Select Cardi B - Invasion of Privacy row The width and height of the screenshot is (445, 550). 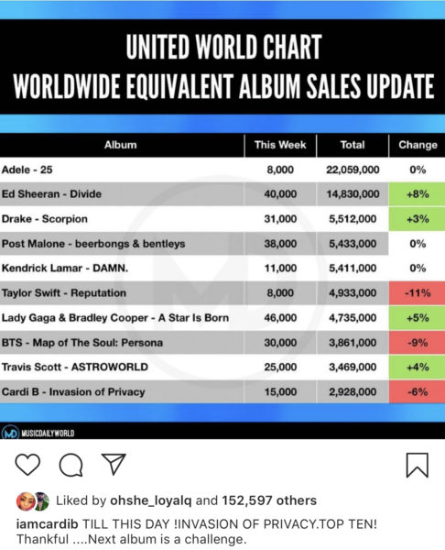(x=222, y=391)
